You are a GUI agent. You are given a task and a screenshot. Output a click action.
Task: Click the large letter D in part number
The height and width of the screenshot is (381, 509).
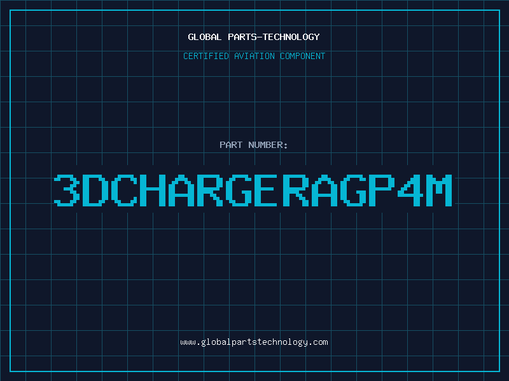(95, 190)
